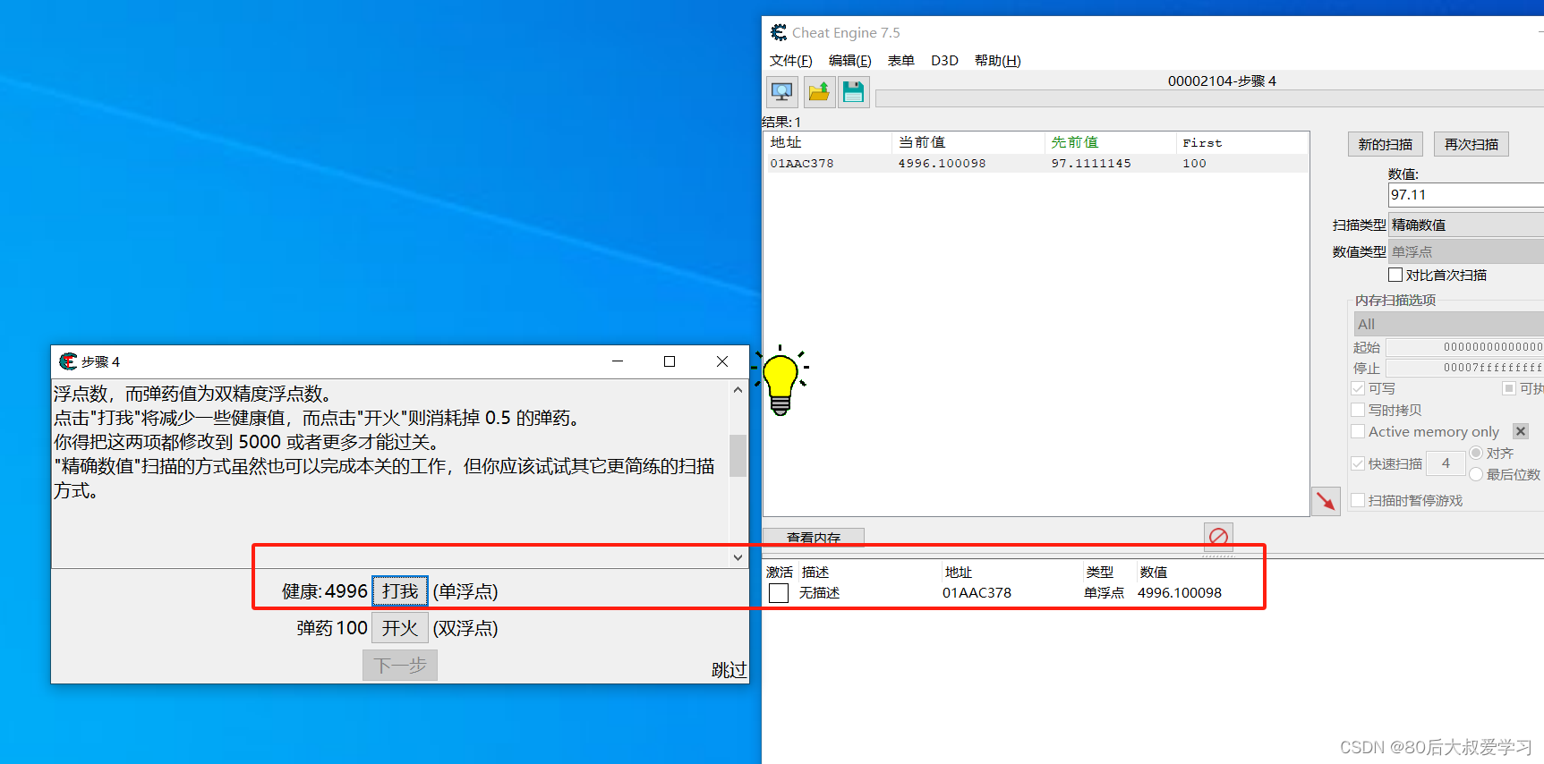Viewport: 1544px width, 764px height.
Task: Click the Cheat Engine title logo icon
Action: coord(779,32)
